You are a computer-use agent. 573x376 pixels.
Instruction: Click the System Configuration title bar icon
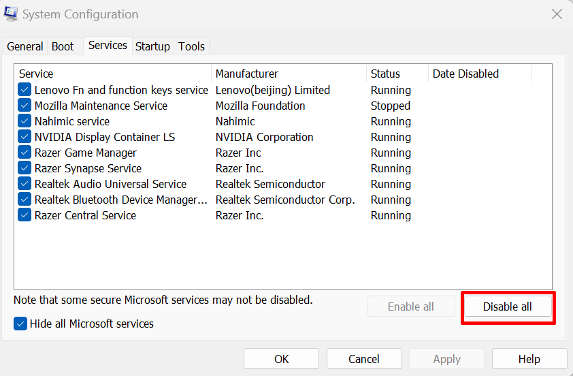pyautogui.click(x=12, y=14)
